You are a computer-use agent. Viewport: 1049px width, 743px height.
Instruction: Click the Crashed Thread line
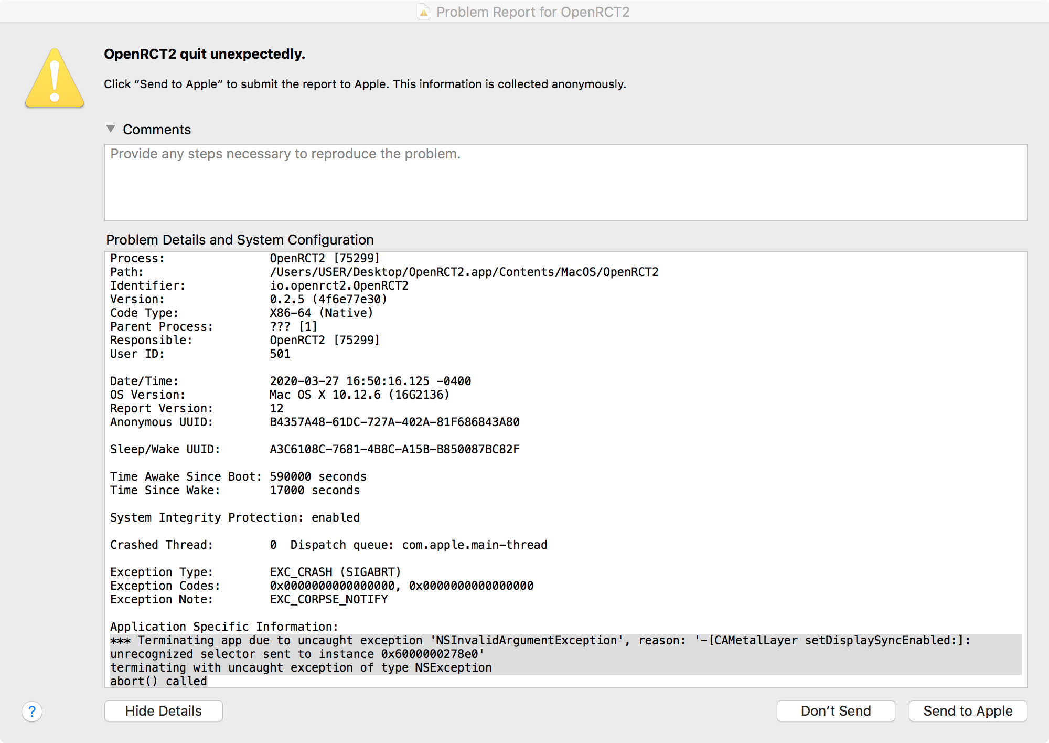328,545
